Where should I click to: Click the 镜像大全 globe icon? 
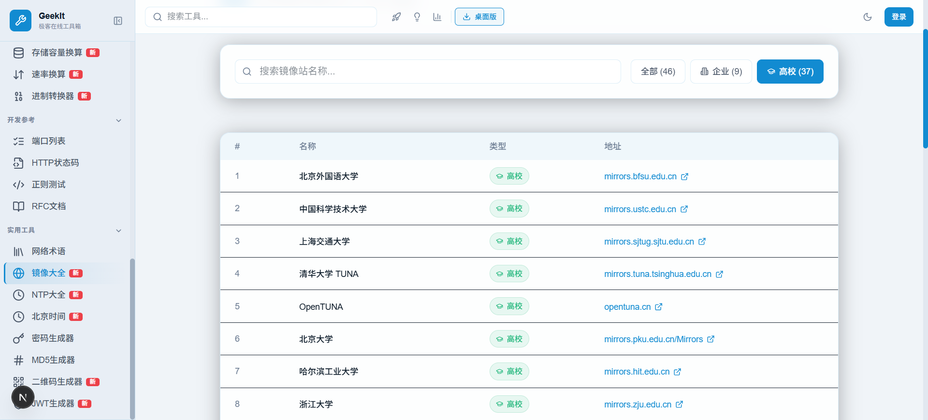(x=18, y=273)
